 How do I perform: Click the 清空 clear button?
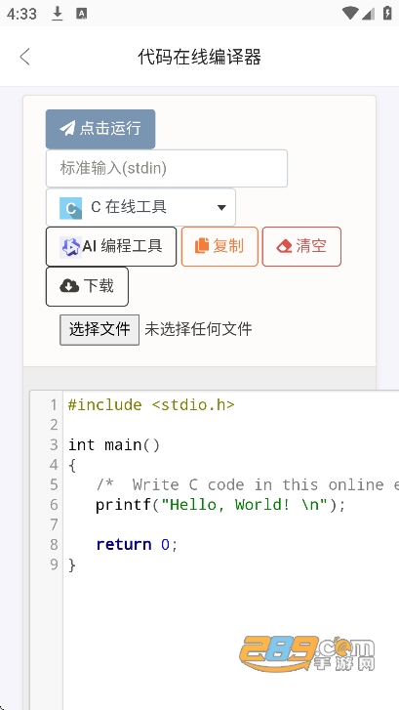[x=301, y=246]
